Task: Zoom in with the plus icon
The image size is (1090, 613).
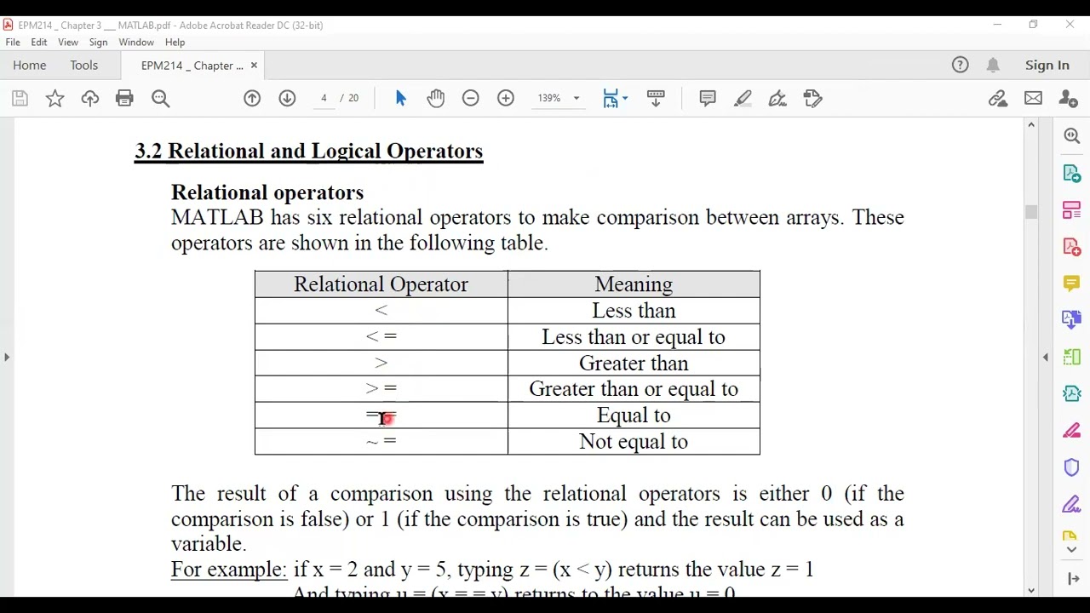Action: [506, 99]
